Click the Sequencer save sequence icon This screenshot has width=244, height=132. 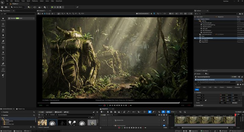click(108, 112)
